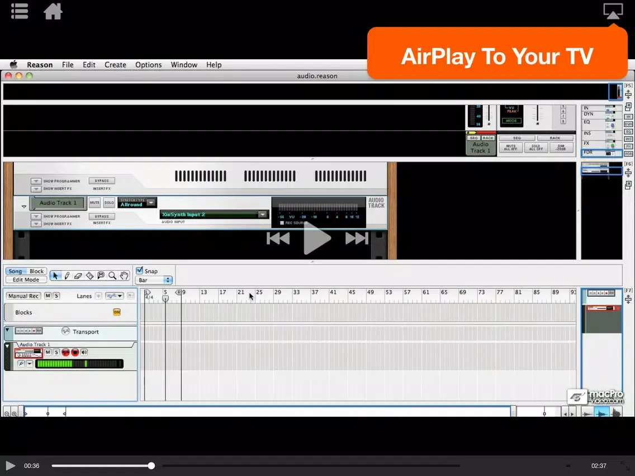The height and width of the screenshot is (476, 635).
Task: Open the Apple menu
Action: 13,65
